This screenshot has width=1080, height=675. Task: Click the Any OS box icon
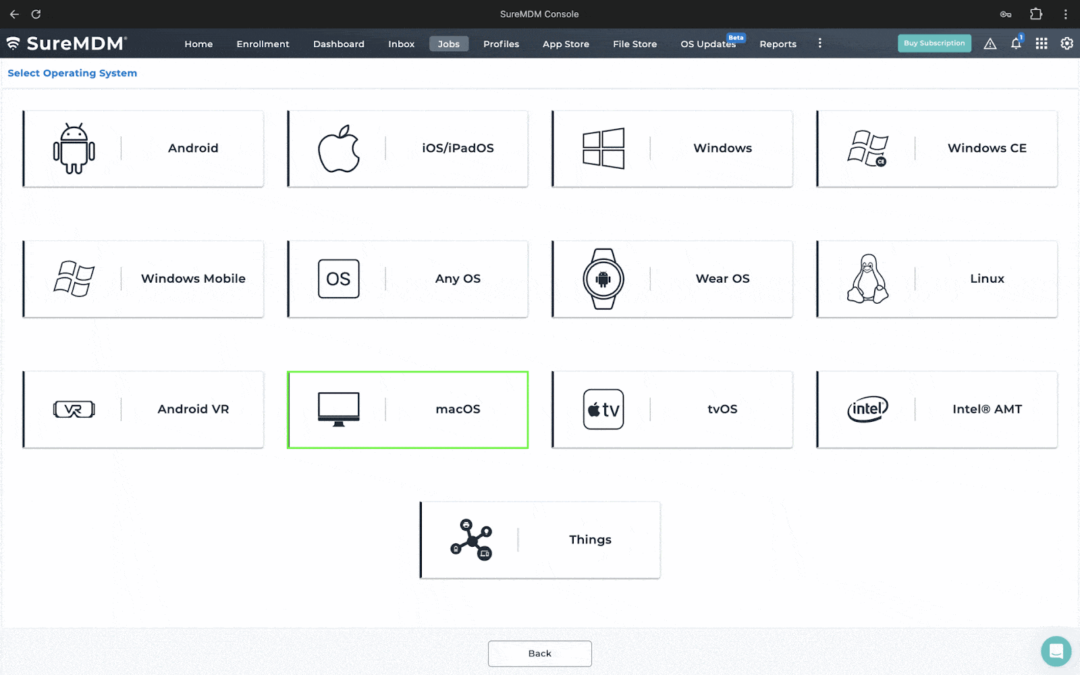[x=339, y=279]
